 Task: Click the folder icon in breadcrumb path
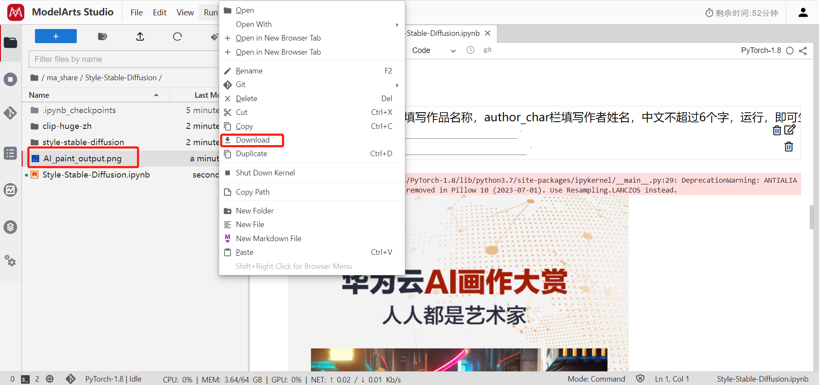tap(34, 78)
